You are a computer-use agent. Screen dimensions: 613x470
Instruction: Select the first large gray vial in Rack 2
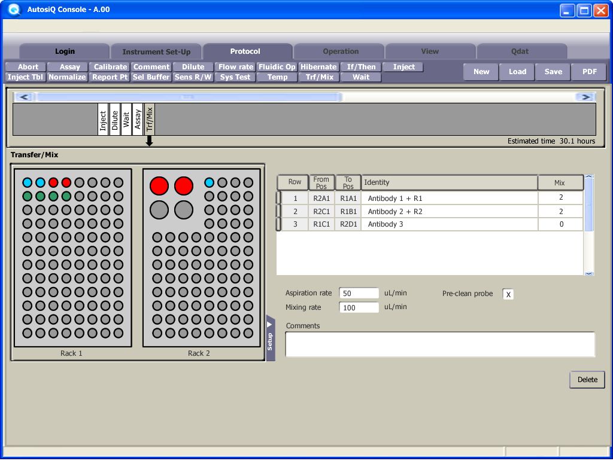click(x=159, y=209)
